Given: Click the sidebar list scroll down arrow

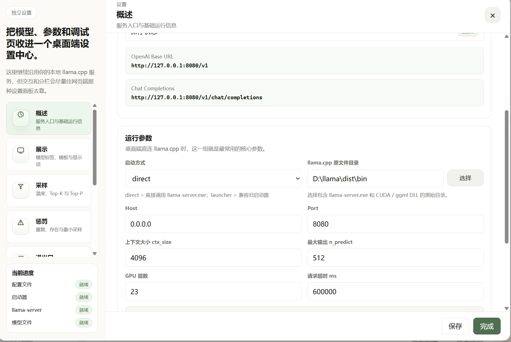Looking at the screenshot, I should 95,254.
